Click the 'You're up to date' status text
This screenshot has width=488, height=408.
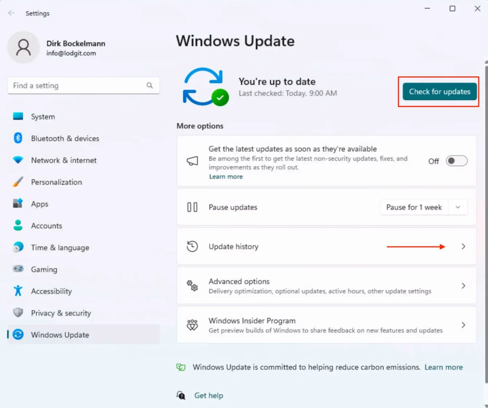point(277,81)
